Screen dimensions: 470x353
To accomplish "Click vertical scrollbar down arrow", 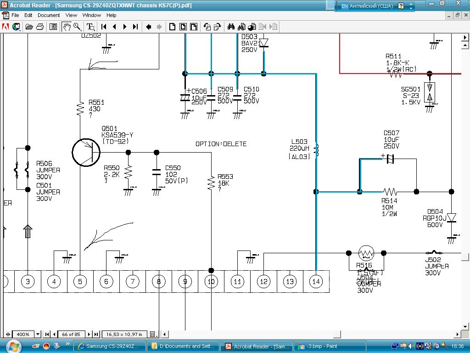I will [465, 326].
